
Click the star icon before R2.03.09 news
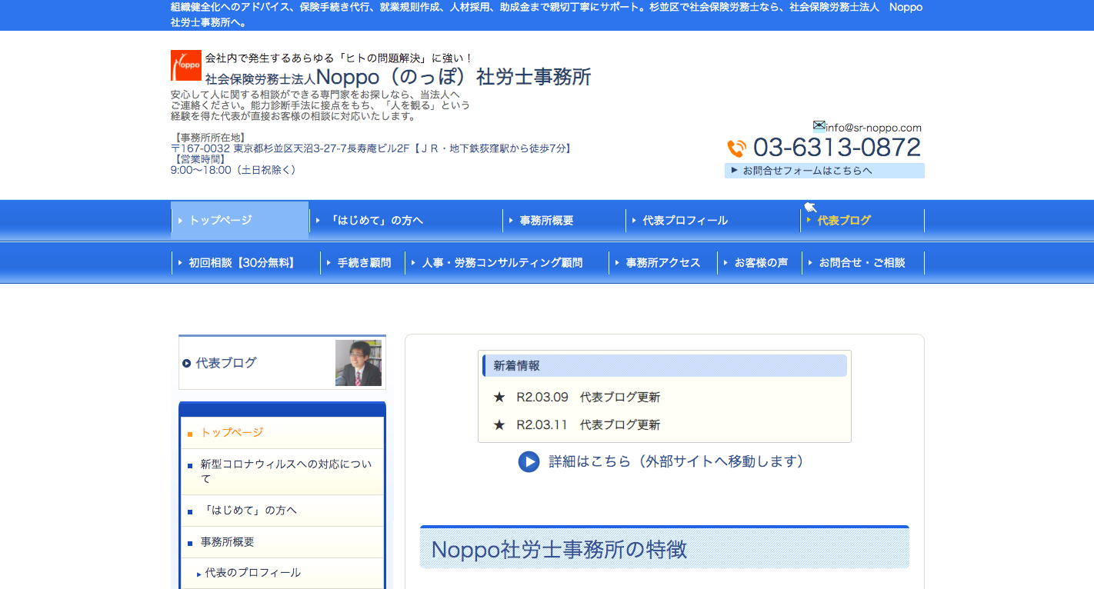click(499, 397)
